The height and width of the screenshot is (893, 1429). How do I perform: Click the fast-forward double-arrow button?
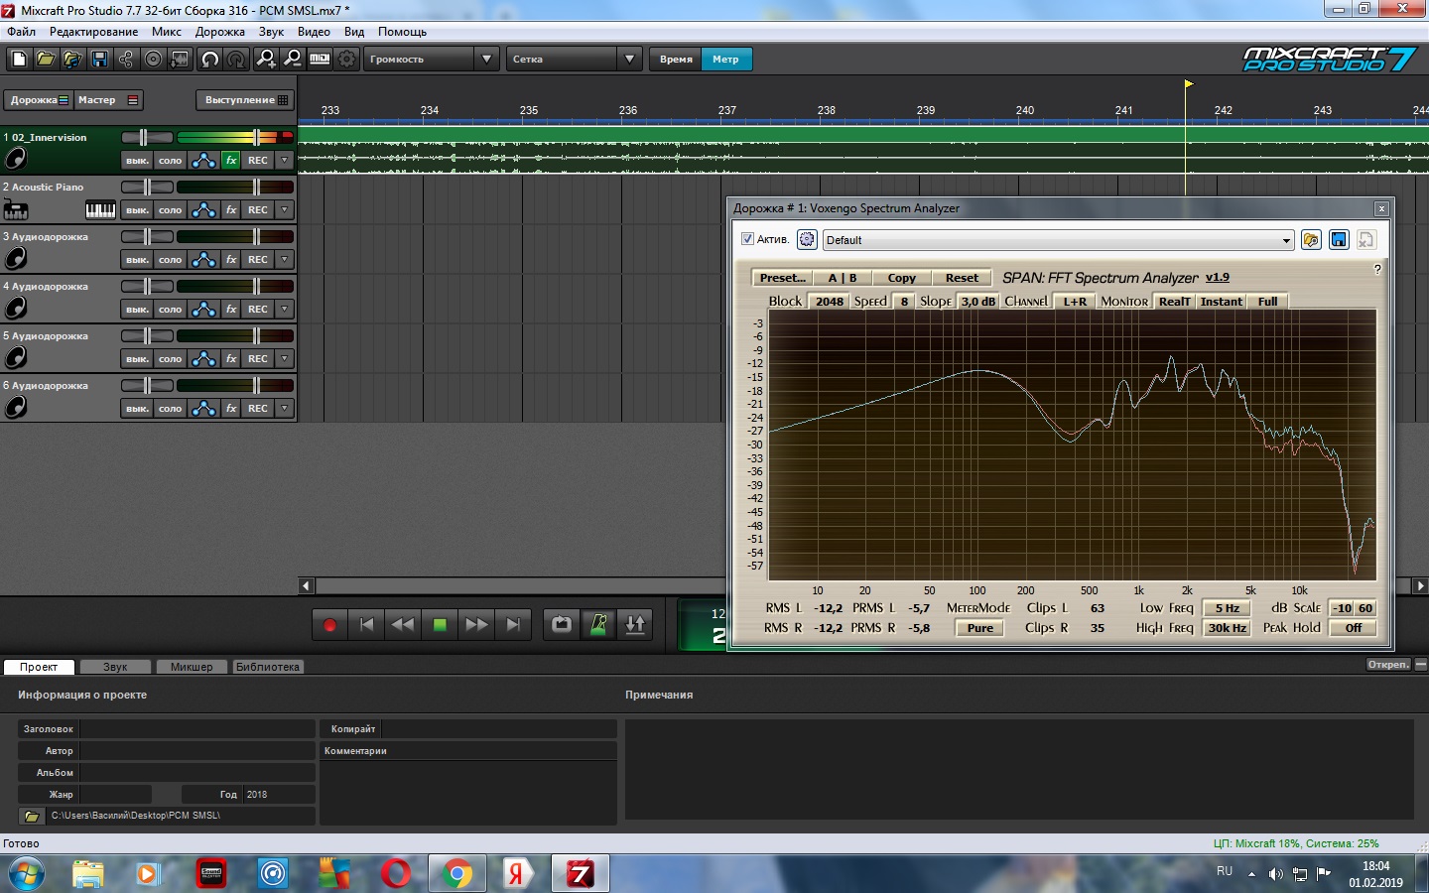point(476,624)
